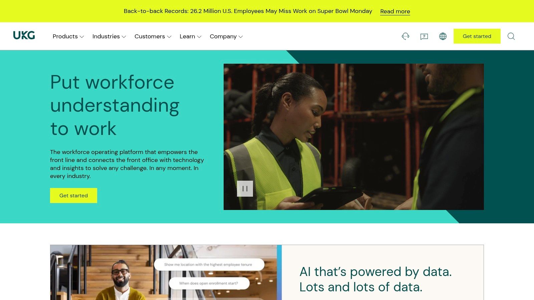
Task: Click the Super Bowl Monday announcement text
Action: [248, 11]
